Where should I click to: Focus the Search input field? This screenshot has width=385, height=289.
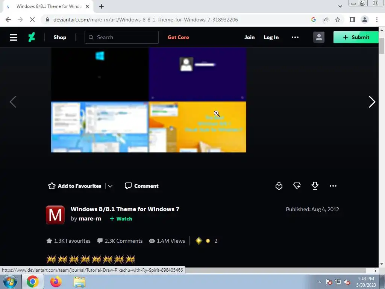click(x=121, y=37)
